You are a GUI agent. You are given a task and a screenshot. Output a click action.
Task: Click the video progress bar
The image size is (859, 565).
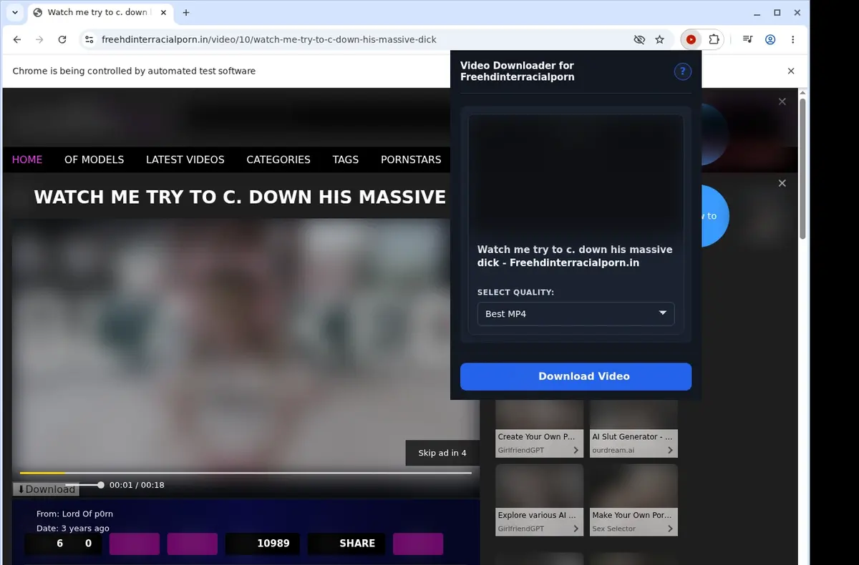click(246, 473)
